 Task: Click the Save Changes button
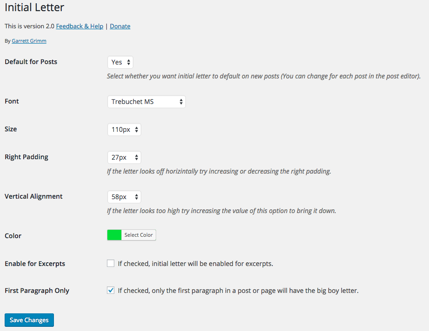[x=29, y=320]
